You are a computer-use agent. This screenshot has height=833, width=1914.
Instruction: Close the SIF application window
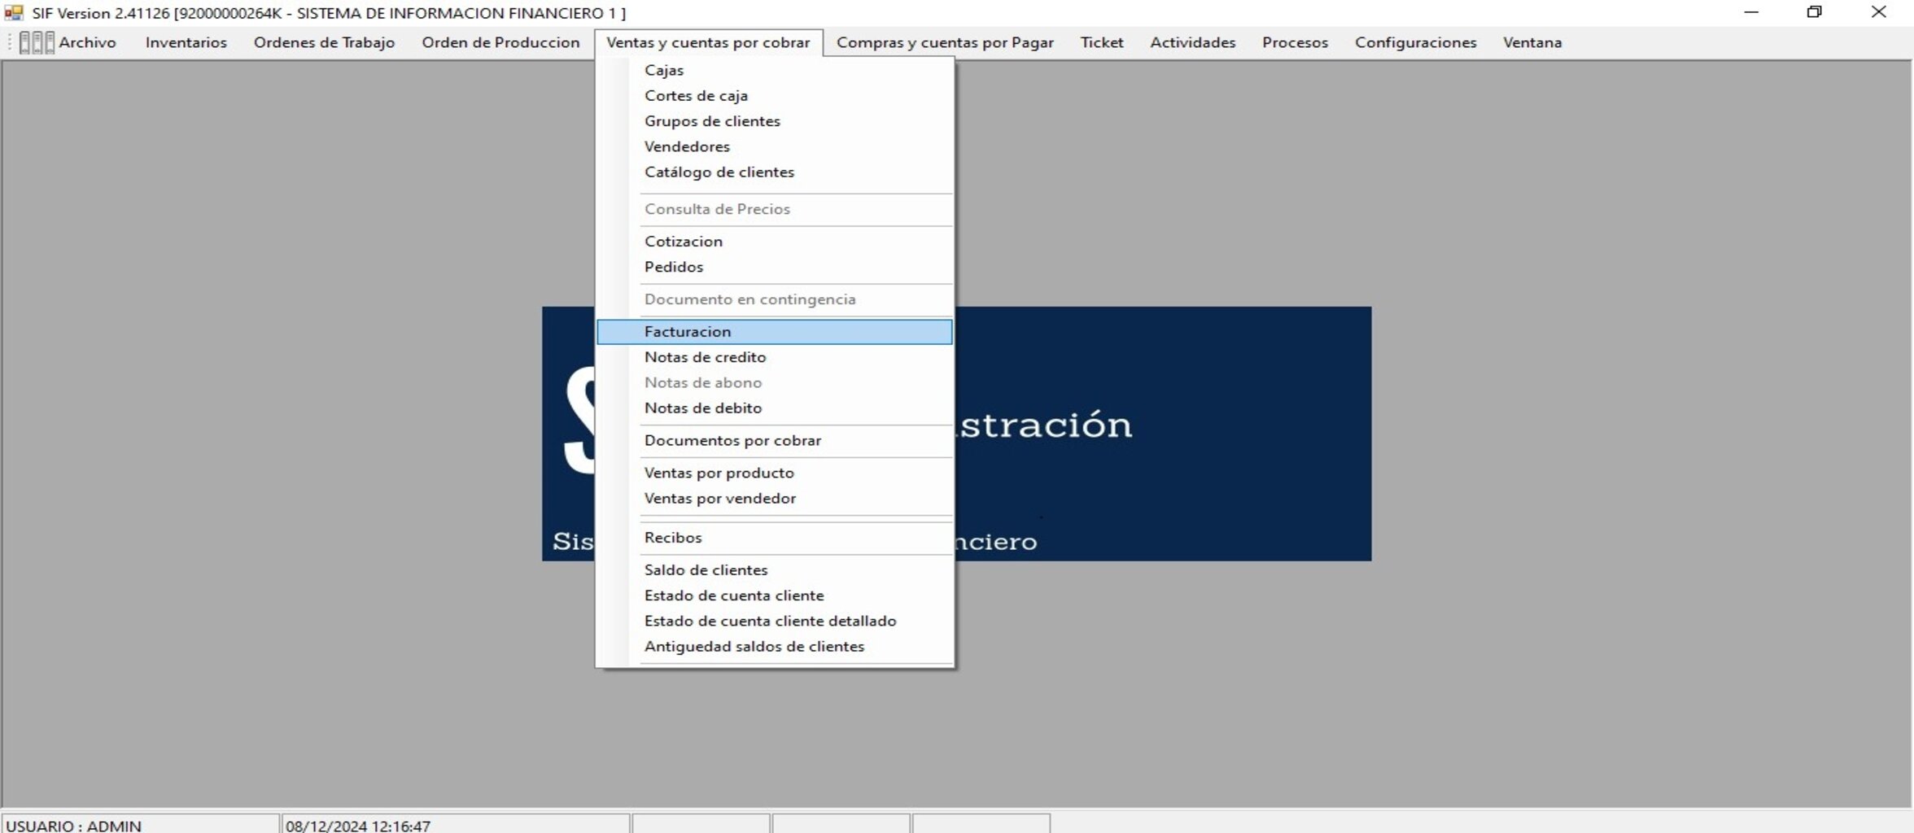click(x=1878, y=12)
